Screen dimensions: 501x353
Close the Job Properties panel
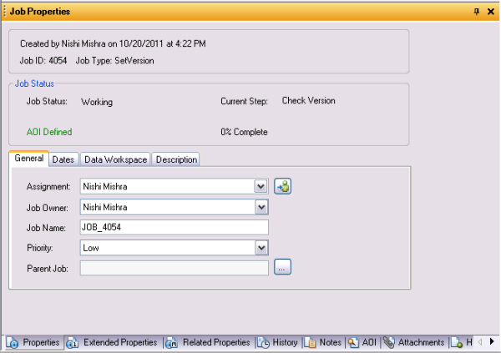click(490, 11)
